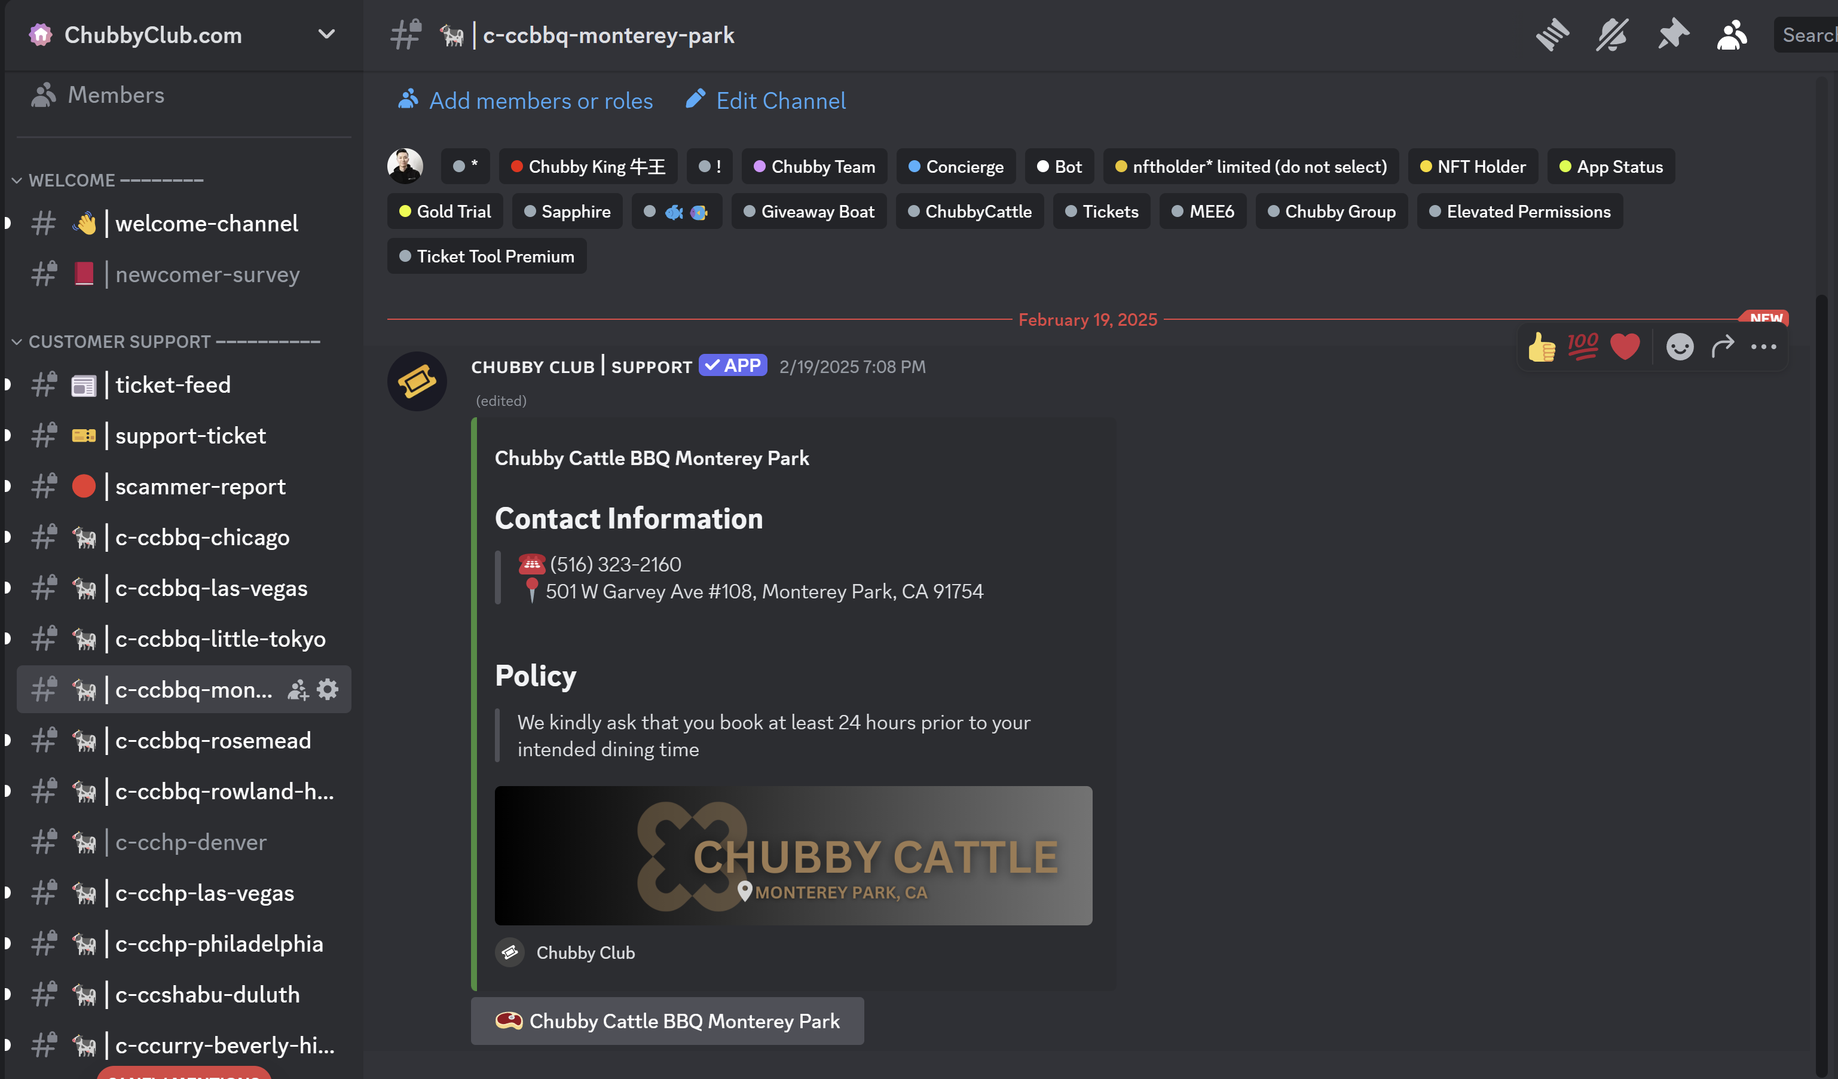Image resolution: width=1838 pixels, height=1079 pixels.
Task: Open c-ccbbq-chicago channel
Action: coord(184,537)
